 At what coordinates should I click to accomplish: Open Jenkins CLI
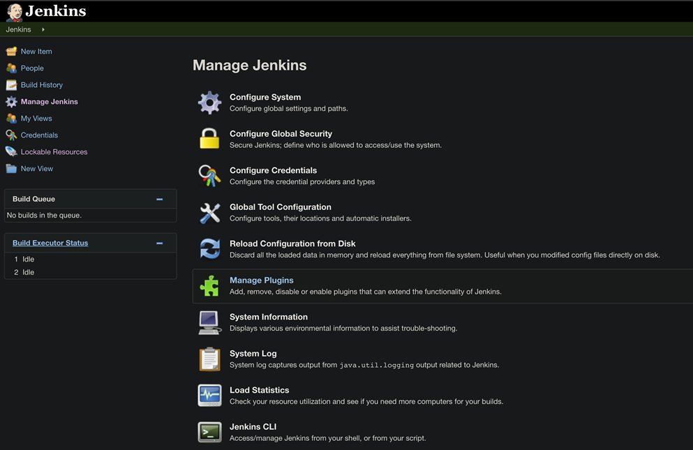(253, 427)
